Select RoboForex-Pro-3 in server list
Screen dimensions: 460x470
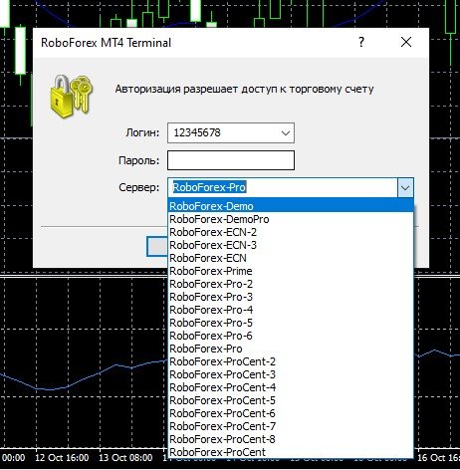click(291, 297)
